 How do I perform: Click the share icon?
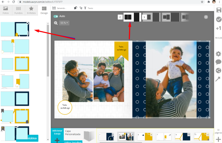[218, 70]
